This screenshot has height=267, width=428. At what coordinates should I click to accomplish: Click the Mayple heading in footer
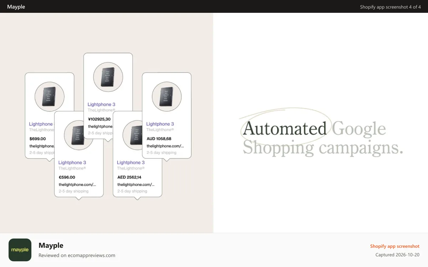51,245
